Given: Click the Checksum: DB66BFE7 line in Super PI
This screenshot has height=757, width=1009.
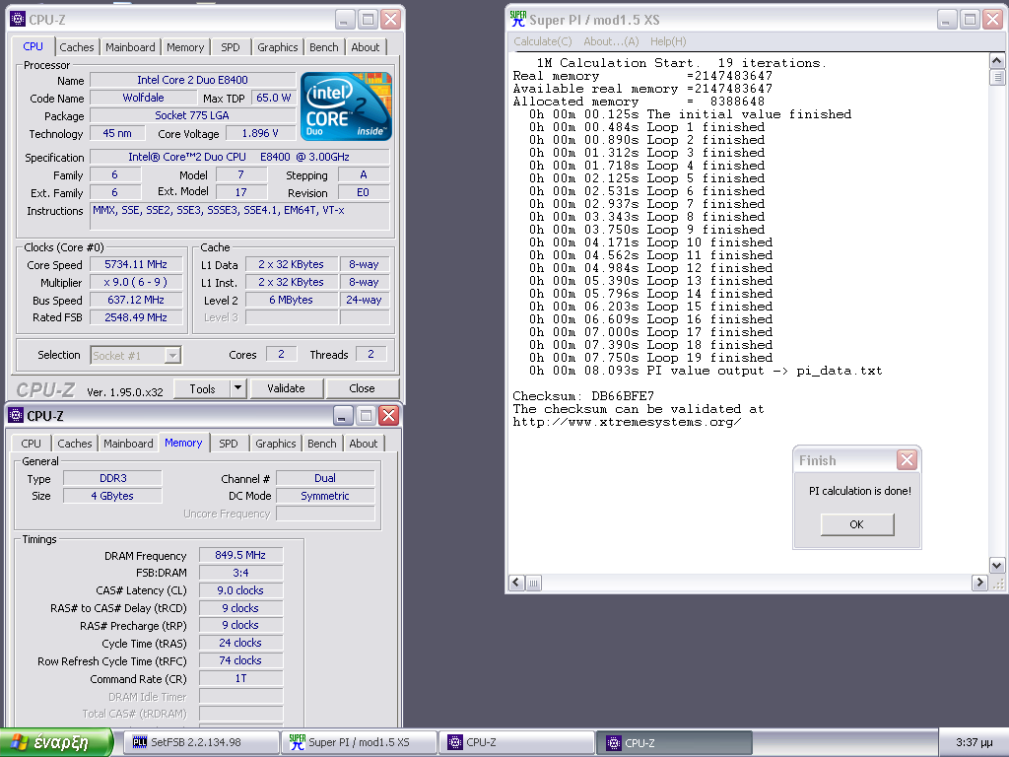Looking at the screenshot, I should [x=583, y=396].
